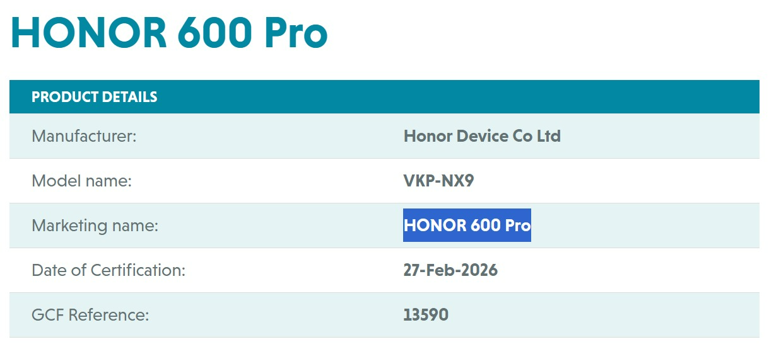
Task: Click the Manufacturer label
Action: (x=84, y=135)
